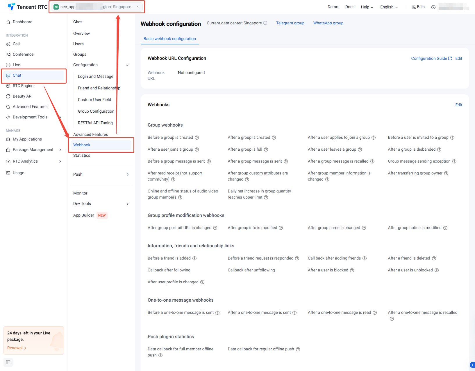Click help icon beside 'Before a group is created'

coord(197,138)
